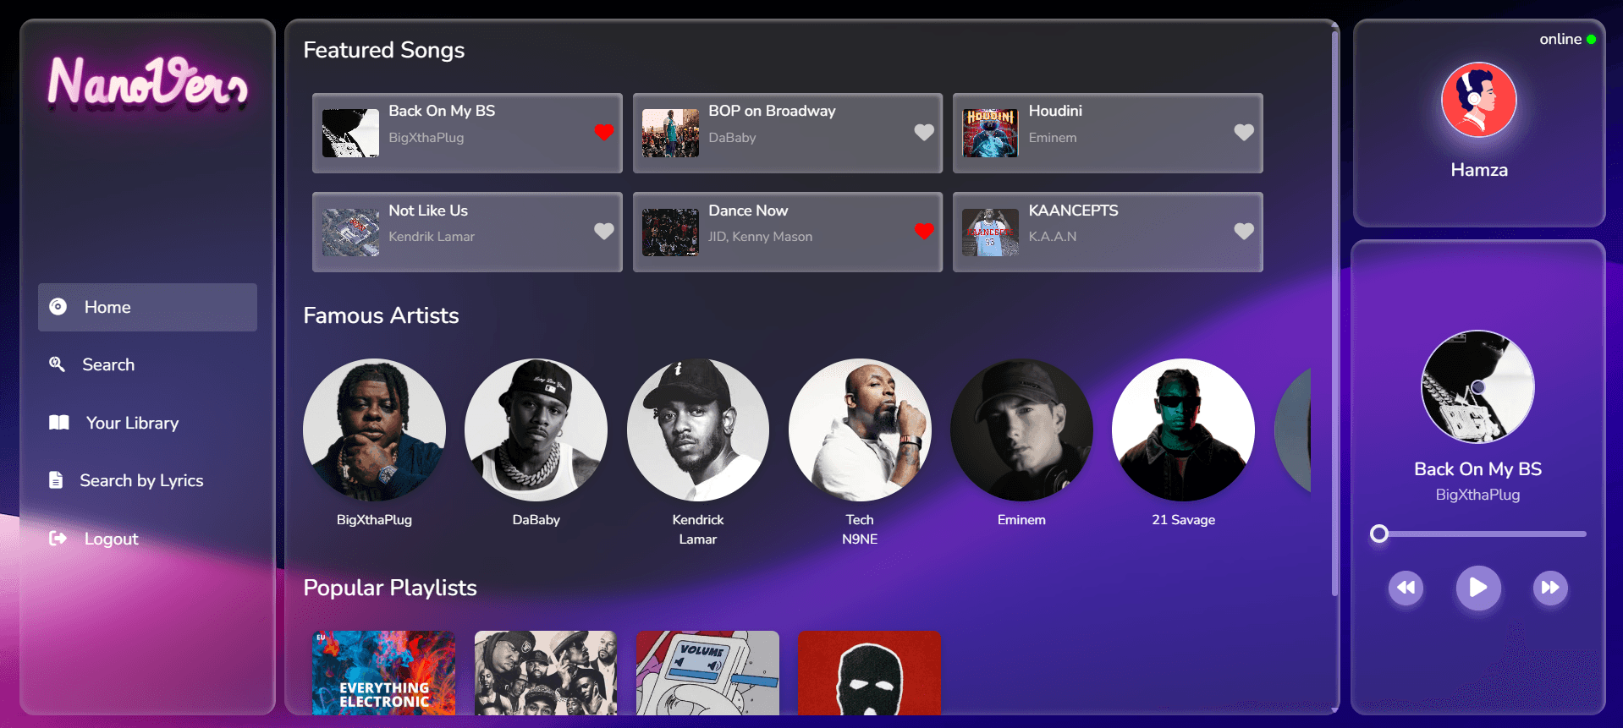Toggle heart on Houdini by Eminem

click(x=1244, y=132)
